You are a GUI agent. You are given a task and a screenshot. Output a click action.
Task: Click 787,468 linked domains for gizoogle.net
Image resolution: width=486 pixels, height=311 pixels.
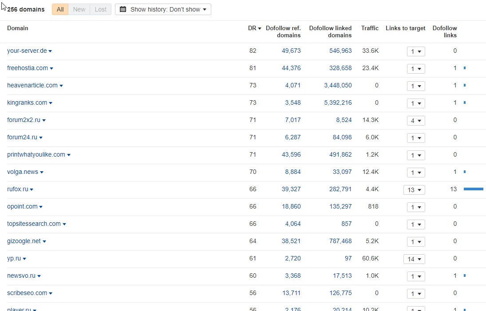[340, 241]
